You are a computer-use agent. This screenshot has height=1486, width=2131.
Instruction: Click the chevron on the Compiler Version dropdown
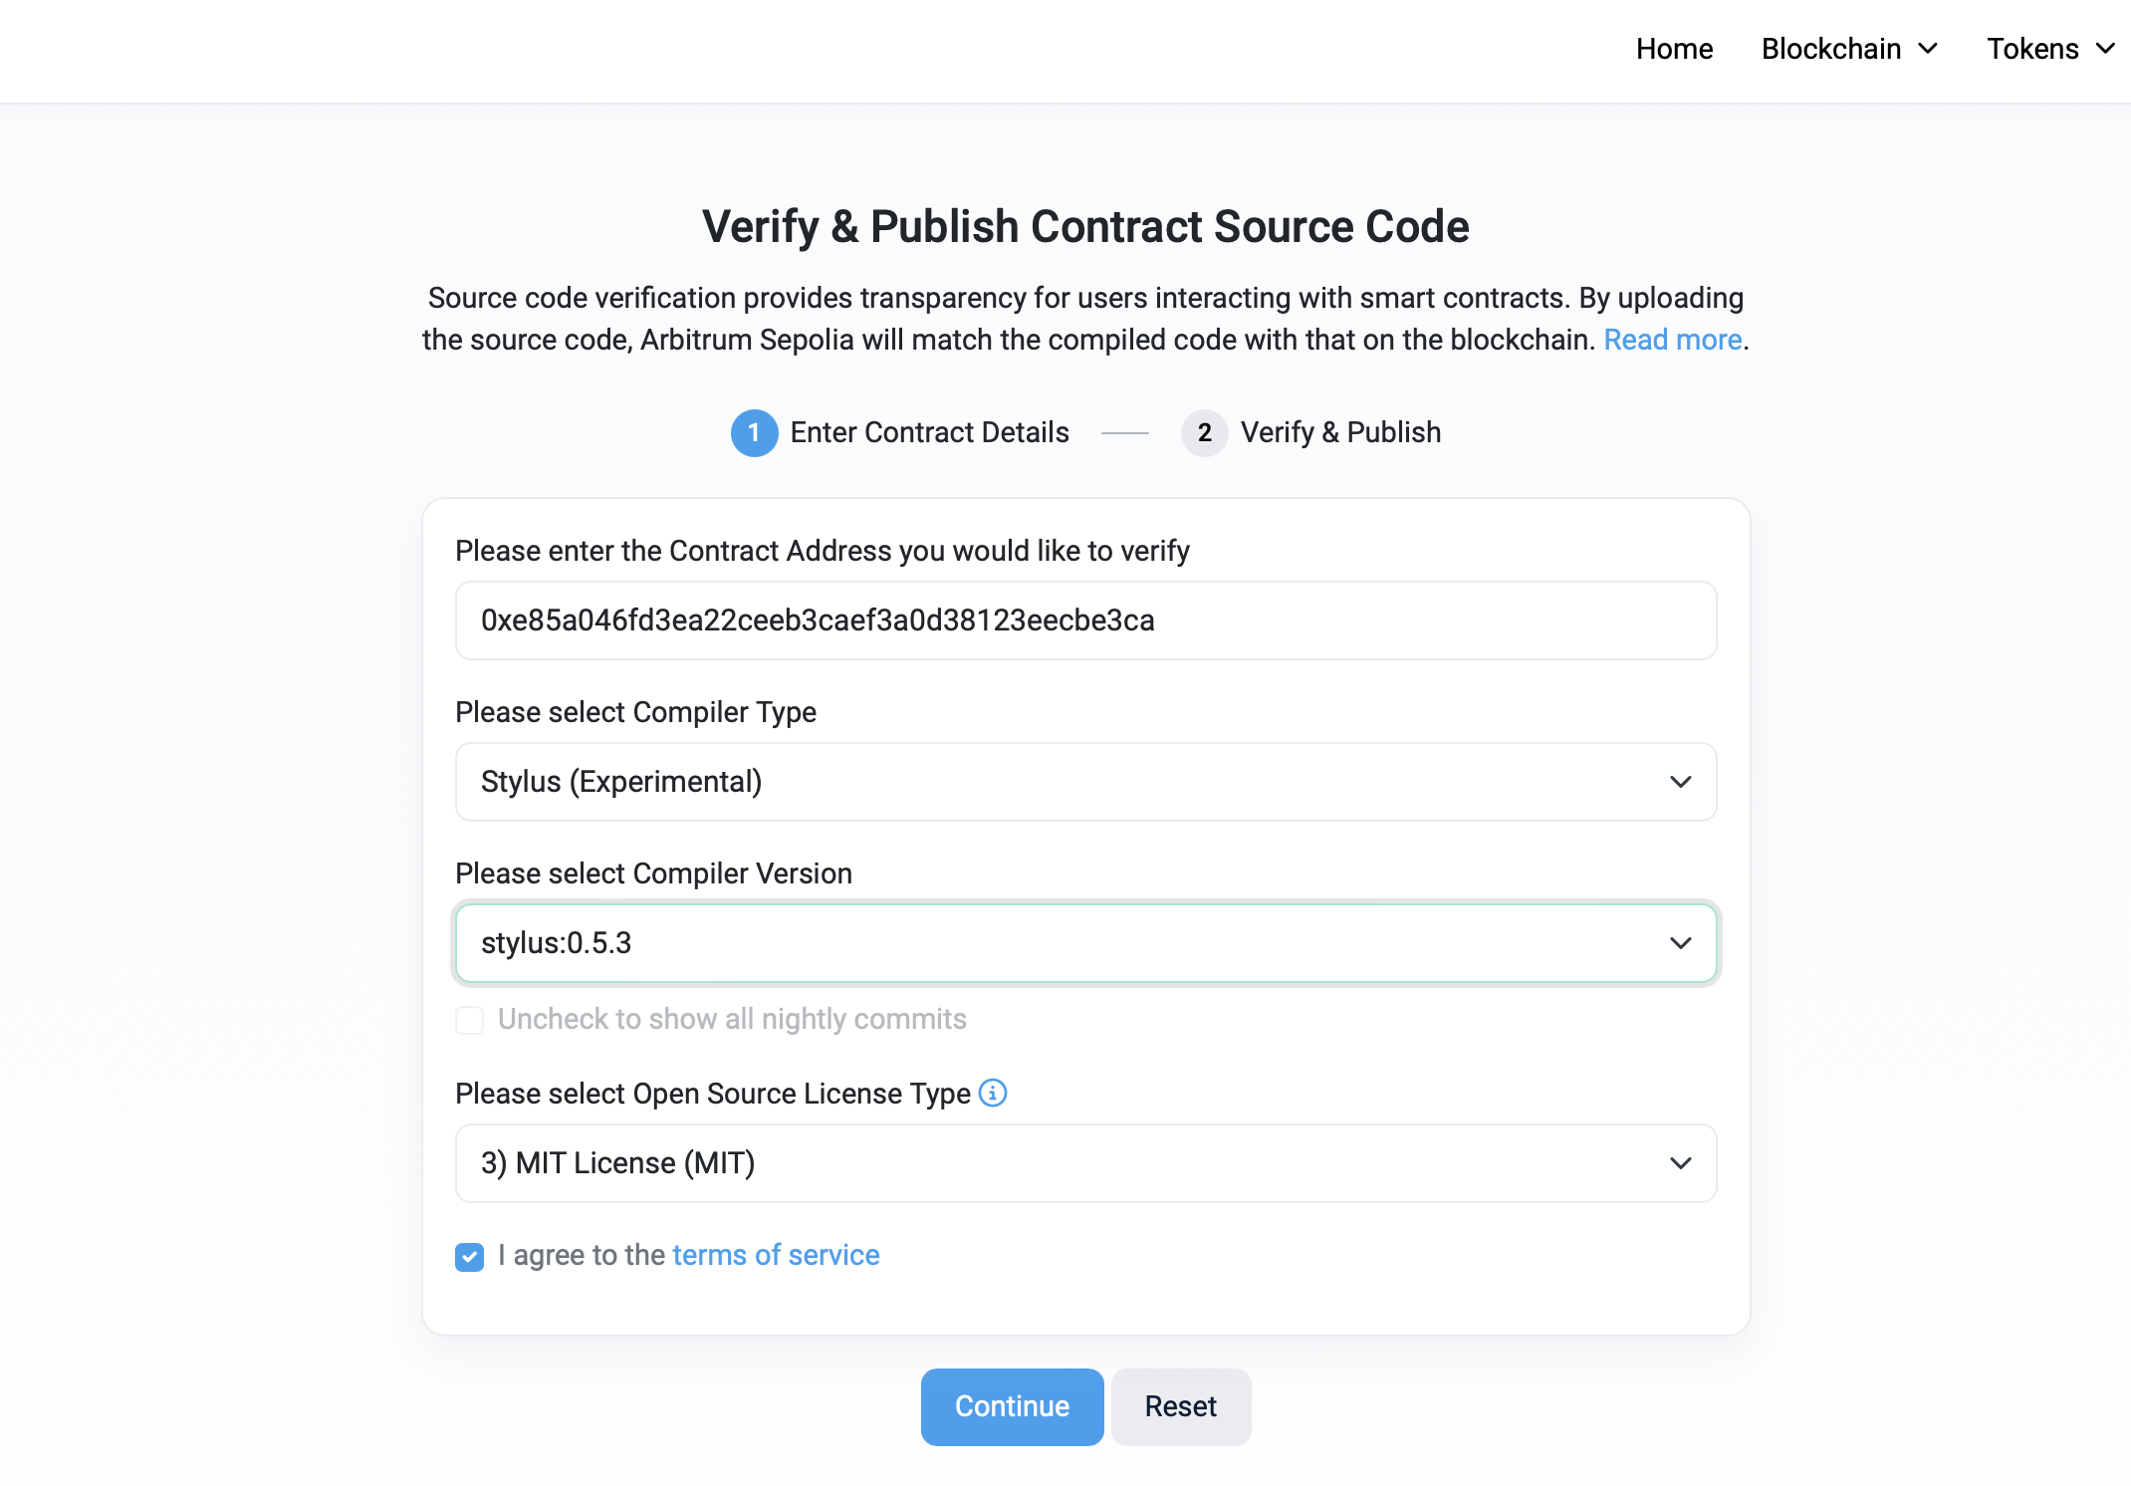[x=1680, y=943]
